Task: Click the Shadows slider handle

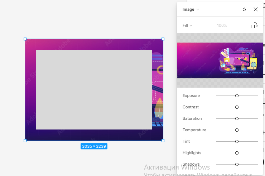Action: pos(237,164)
